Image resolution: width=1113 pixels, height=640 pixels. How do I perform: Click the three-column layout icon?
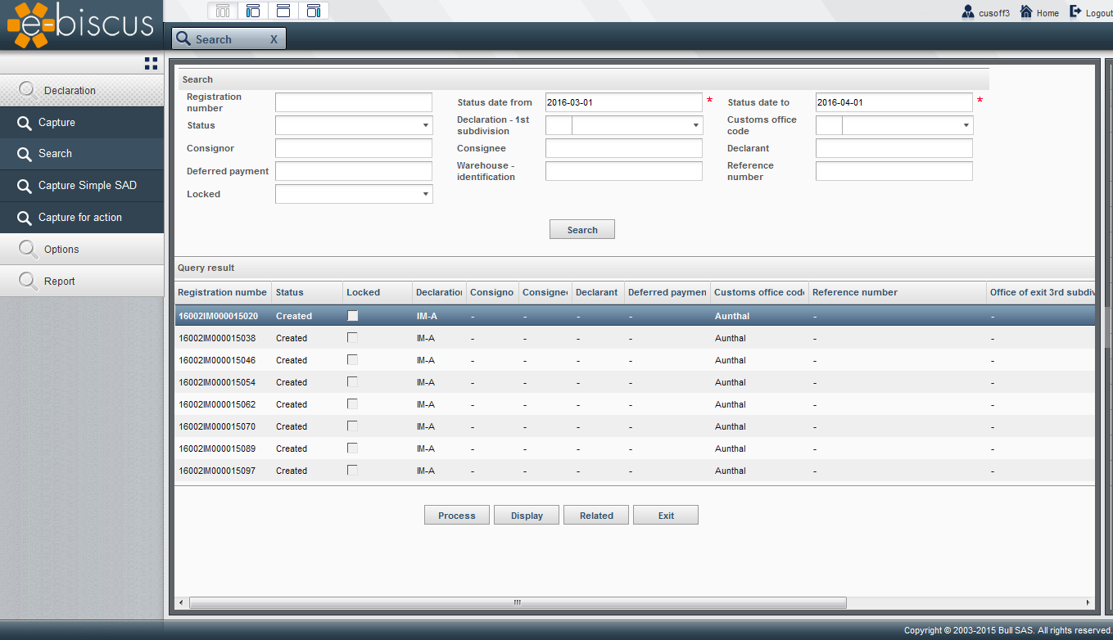coord(223,11)
